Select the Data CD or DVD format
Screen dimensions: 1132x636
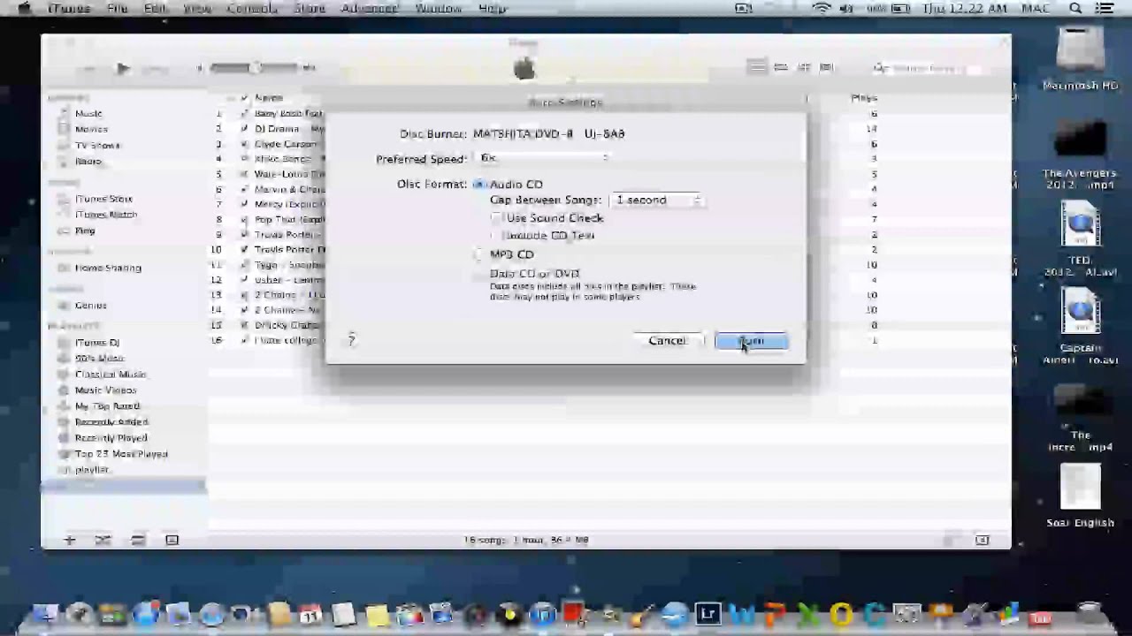(479, 274)
